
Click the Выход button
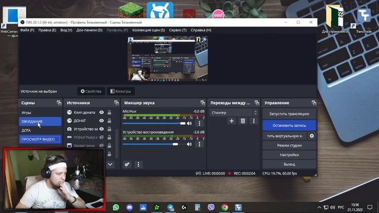(x=289, y=164)
